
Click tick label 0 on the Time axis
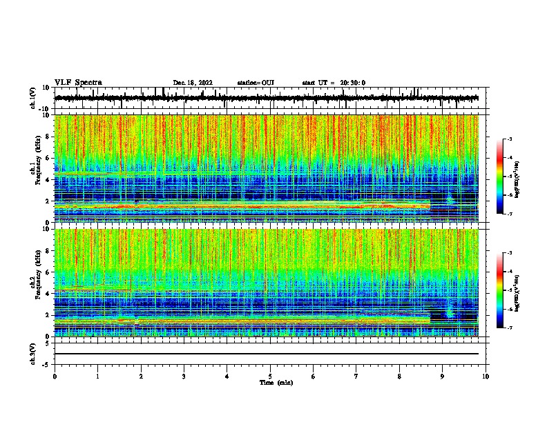click(x=55, y=376)
